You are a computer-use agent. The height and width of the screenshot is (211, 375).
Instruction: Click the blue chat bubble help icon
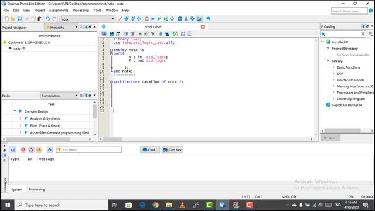coord(209,18)
